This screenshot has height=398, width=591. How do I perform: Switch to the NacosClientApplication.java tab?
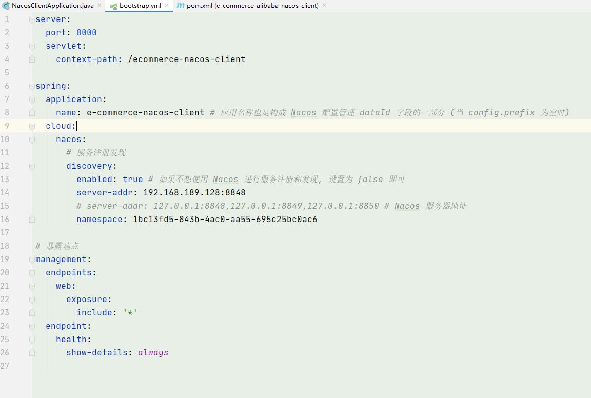(x=52, y=6)
